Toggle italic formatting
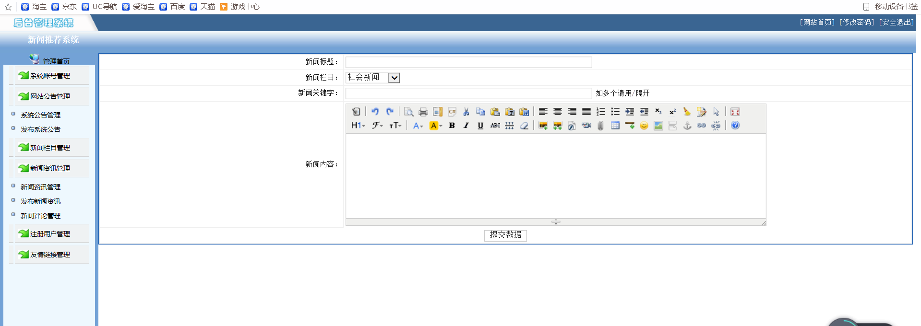This screenshot has height=326, width=921. (x=466, y=126)
